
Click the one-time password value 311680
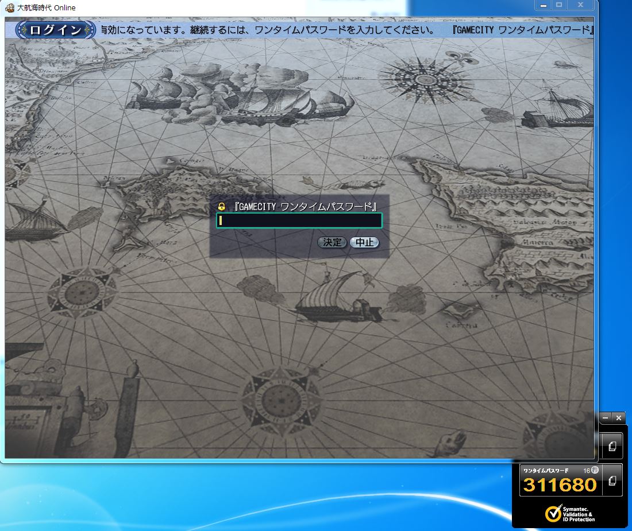coord(560,485)
